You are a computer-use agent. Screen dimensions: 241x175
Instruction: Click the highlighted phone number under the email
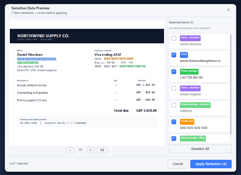pos(28,63)
